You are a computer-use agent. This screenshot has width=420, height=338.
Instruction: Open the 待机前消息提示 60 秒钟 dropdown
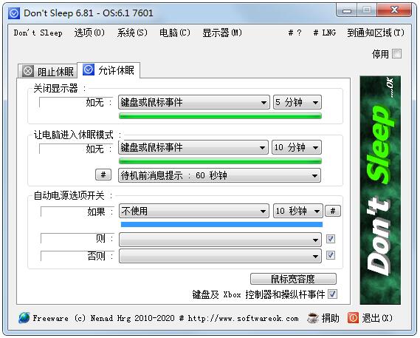(x=219, y=175)
